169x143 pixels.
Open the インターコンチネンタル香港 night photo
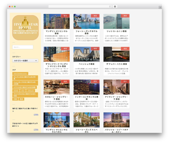tap(87, 87)
